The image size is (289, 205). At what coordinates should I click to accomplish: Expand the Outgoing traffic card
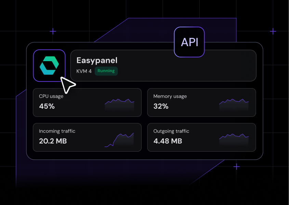click(201, 137)
